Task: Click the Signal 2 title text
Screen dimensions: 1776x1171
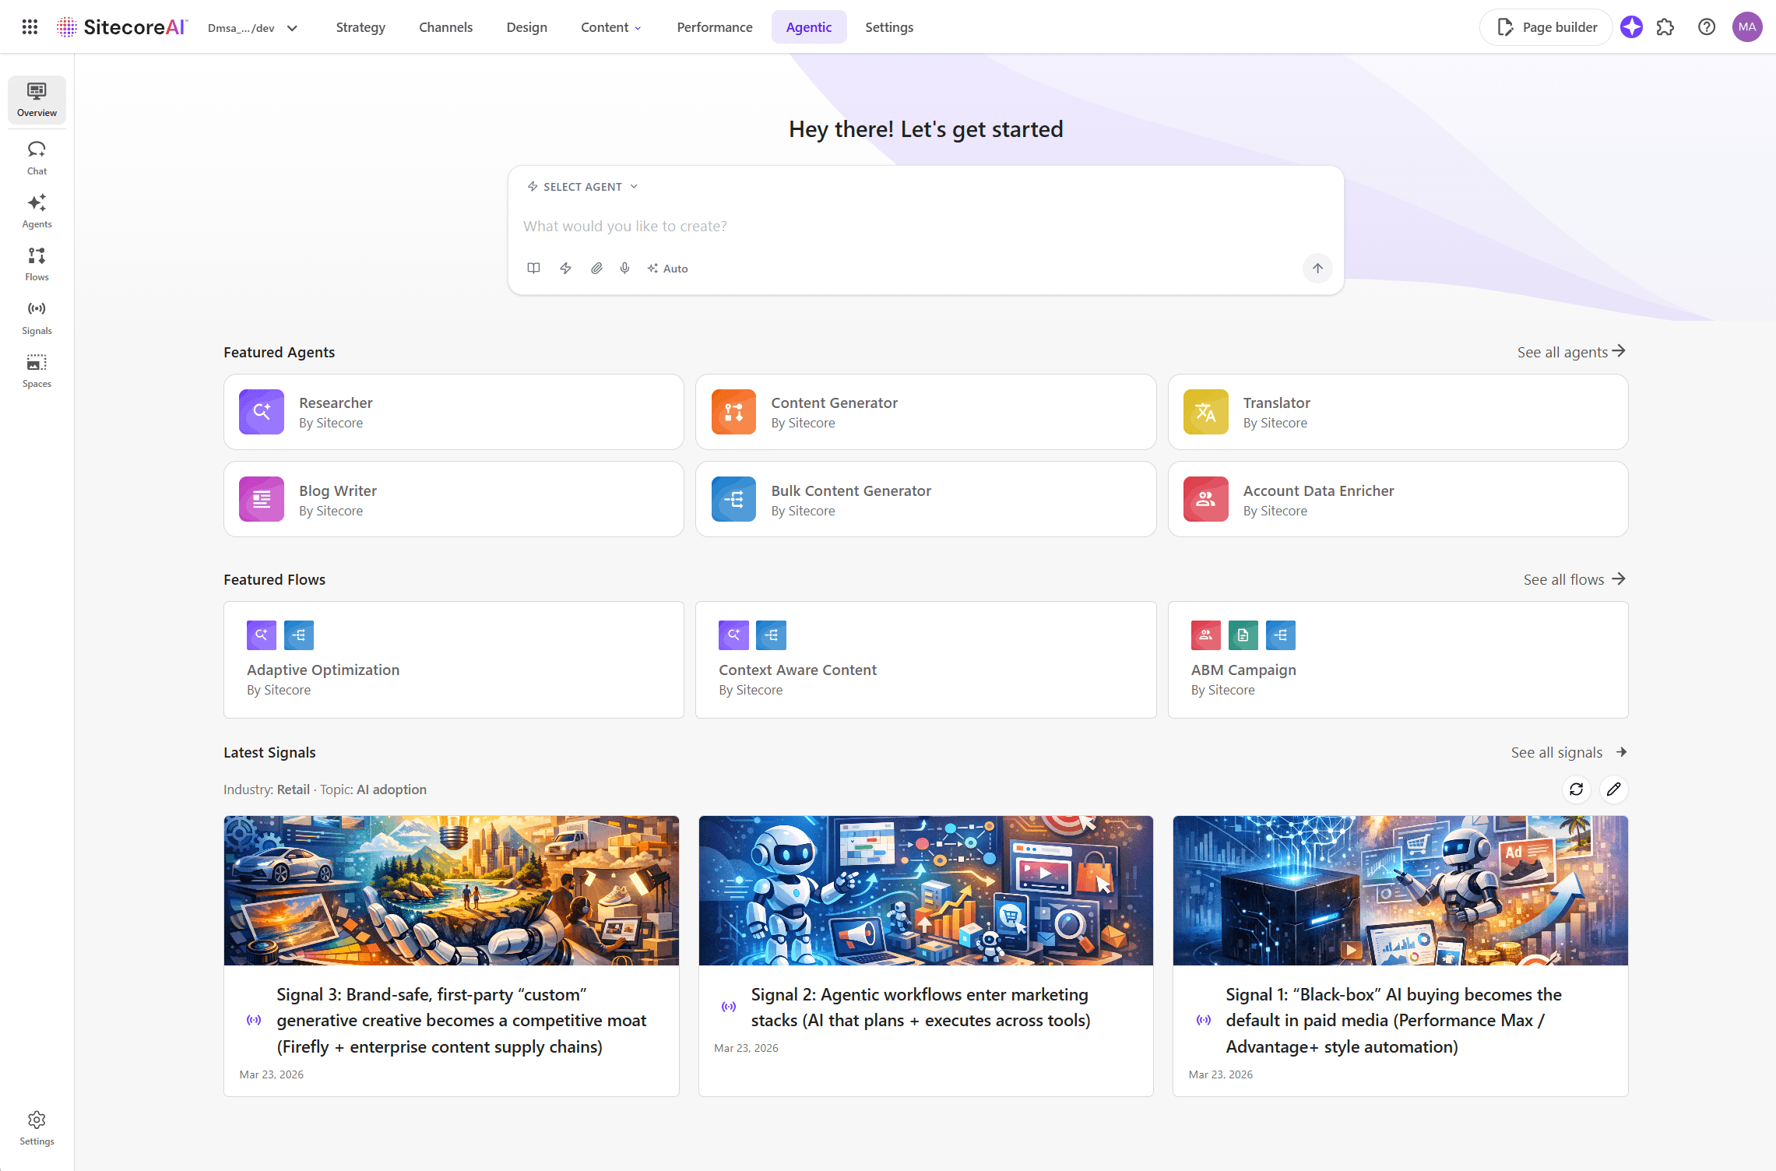Action: [x=920, y=1007]
